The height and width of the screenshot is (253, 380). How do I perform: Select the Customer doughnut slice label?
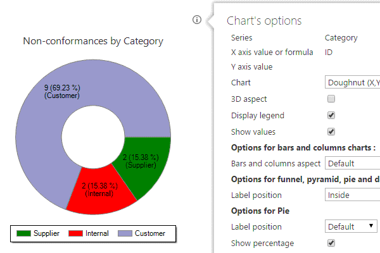click(62, 92)
